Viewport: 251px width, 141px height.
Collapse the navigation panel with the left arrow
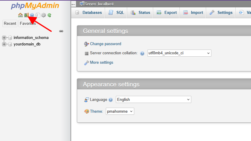[74, 4]
